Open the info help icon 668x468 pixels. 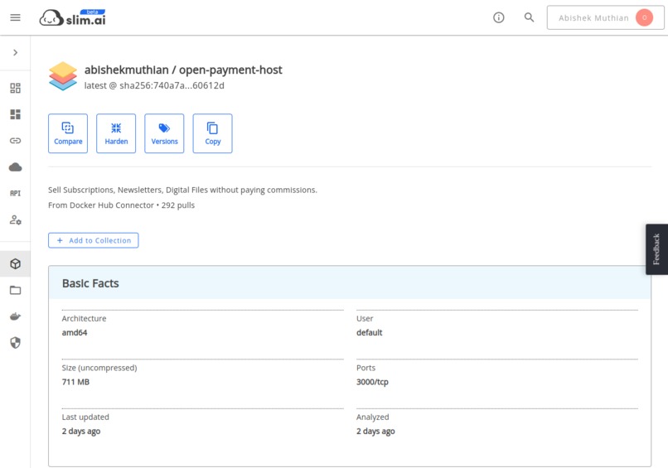(498, 17)
